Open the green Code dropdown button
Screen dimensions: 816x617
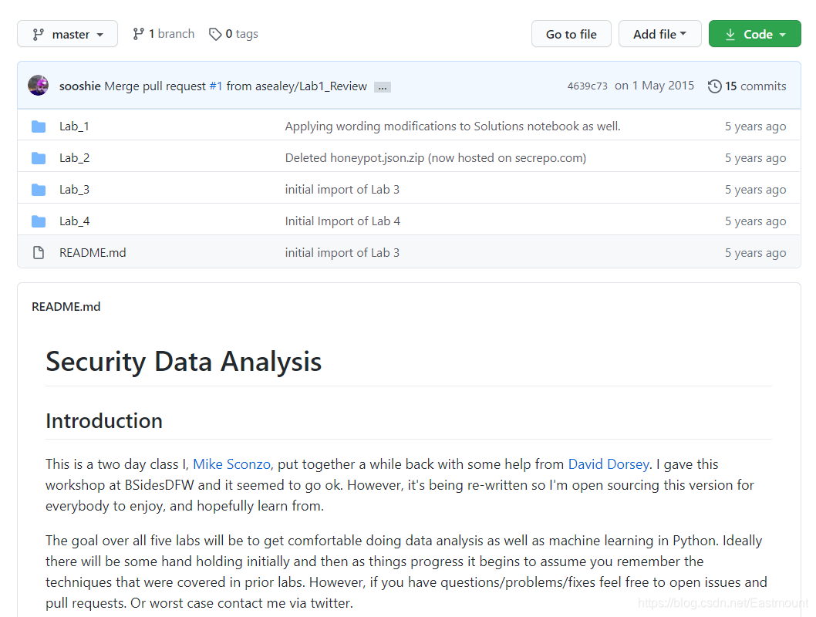pyautogui.click(x=754, y=34)
